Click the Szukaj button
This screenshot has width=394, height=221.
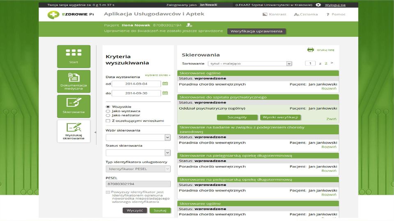(x=160, y=210)
